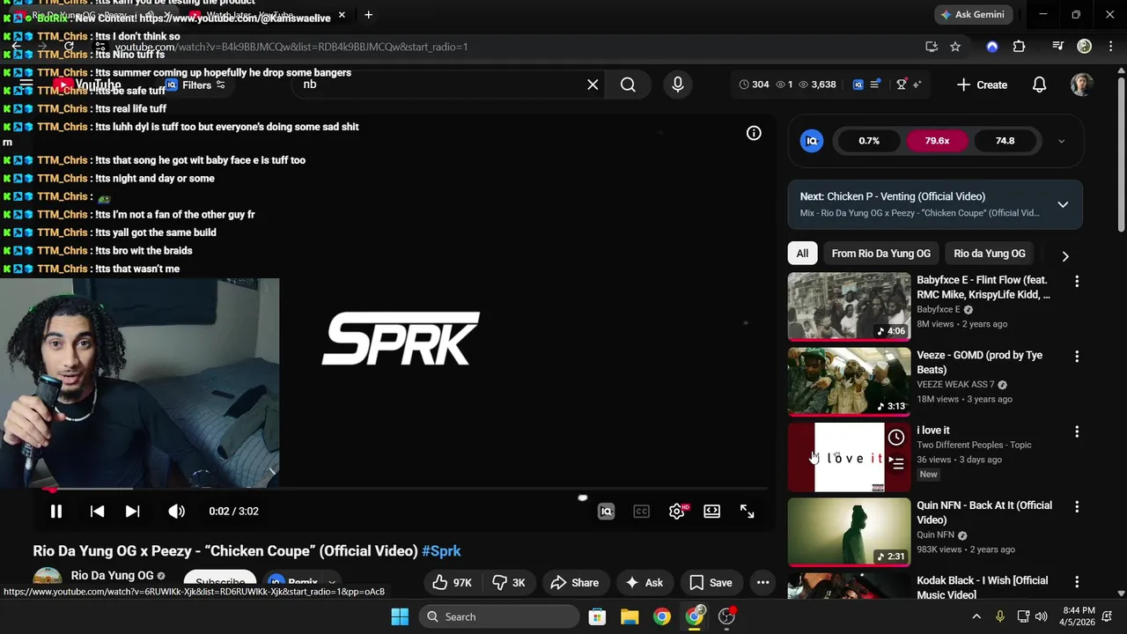Open Windows Start menu
1127x634 pixels.
point(400,616)
